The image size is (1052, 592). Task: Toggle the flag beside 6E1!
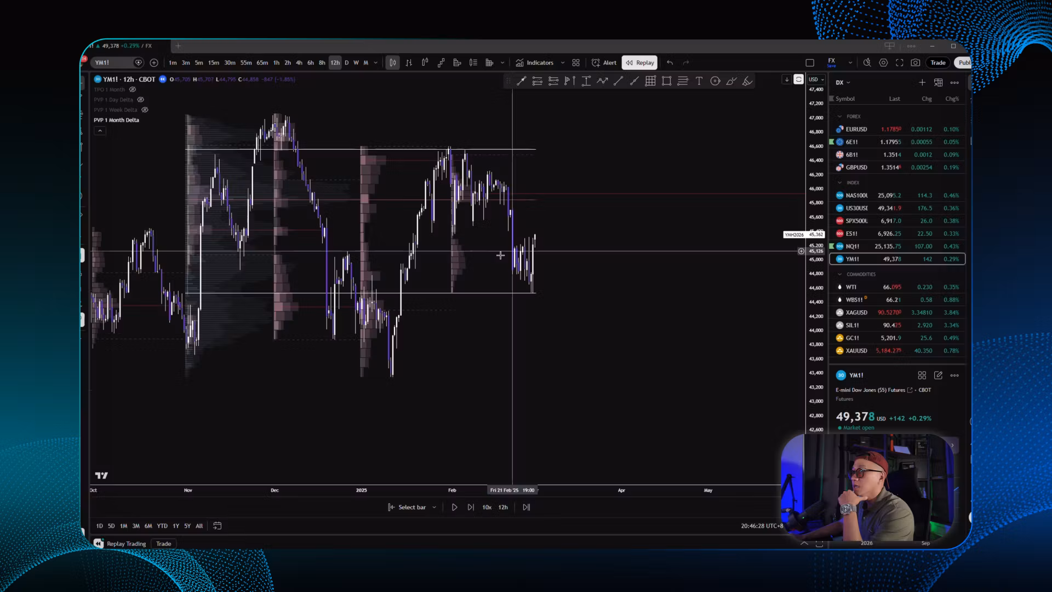coord(832,142)
